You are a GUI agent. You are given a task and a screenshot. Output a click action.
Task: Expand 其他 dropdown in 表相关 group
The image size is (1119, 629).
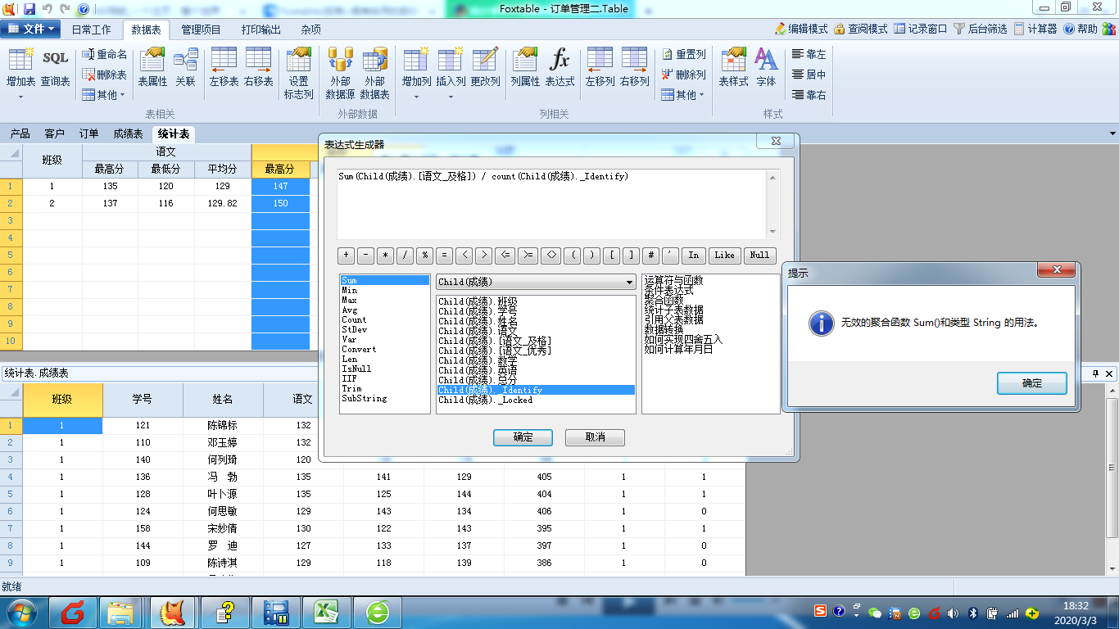104,95
